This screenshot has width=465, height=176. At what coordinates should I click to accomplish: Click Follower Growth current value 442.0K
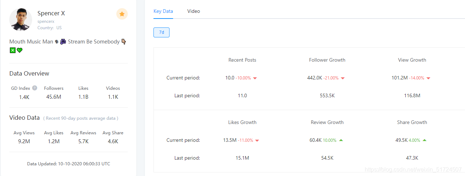click(315, 78)
